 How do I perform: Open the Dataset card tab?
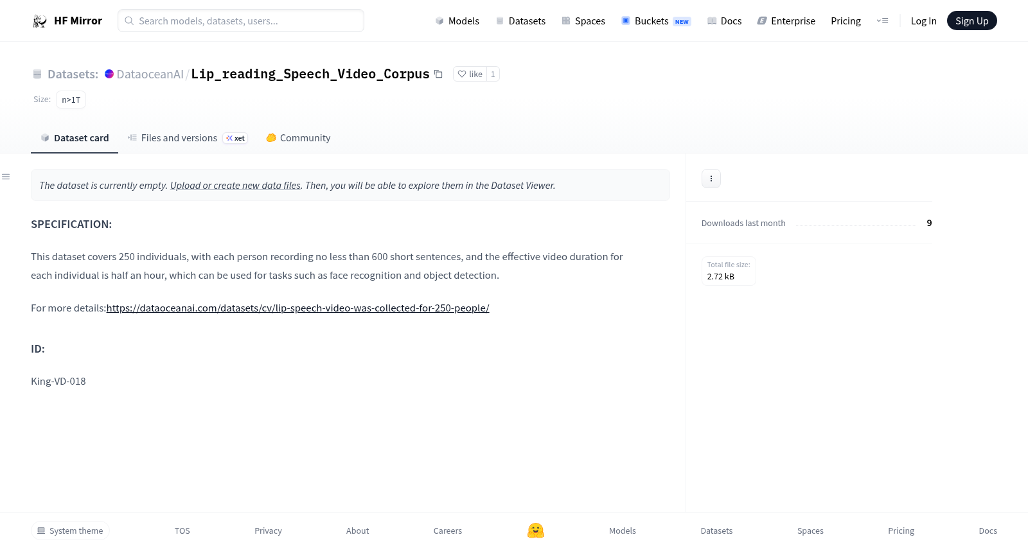[75, 138]
